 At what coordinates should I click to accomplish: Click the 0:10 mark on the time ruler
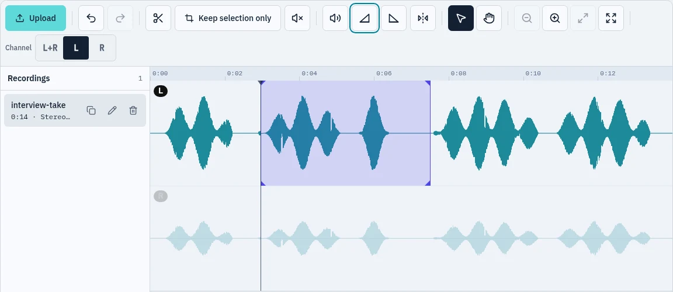click(x=533, y=74)
